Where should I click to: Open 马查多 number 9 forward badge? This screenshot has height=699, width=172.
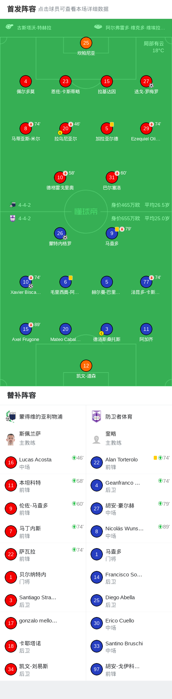click(112, 233)
